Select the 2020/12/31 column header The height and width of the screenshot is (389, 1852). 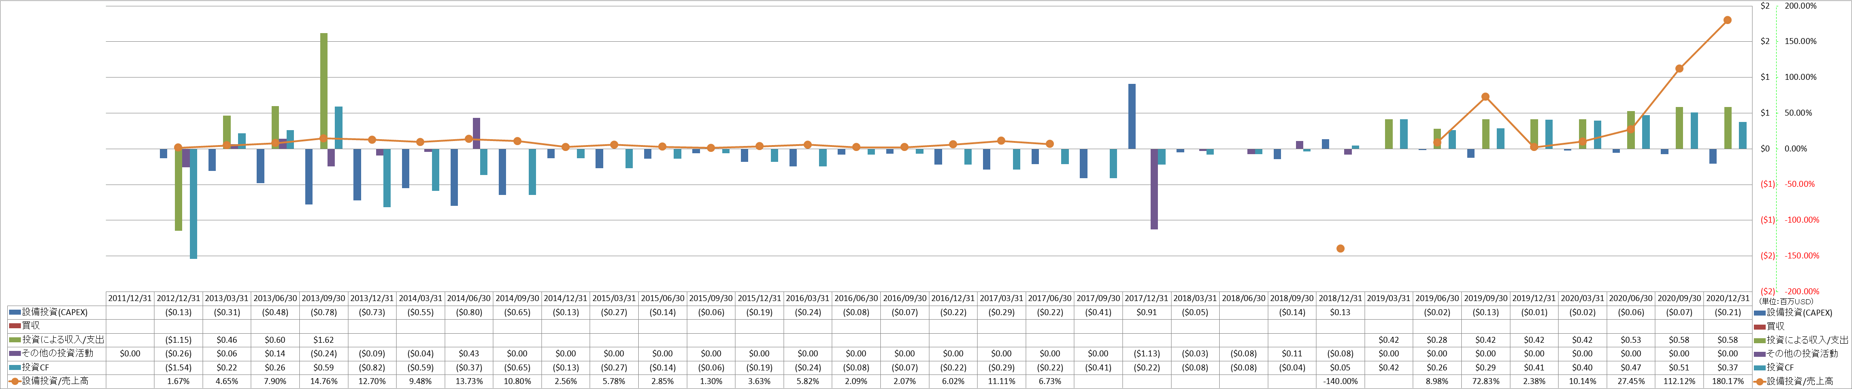point(1728,299)
